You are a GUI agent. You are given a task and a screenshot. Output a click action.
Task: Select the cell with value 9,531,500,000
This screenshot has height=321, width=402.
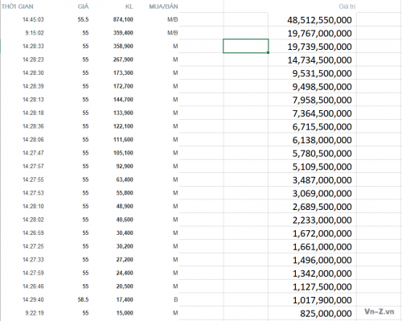pyautogui.click(x=313, y=73)
